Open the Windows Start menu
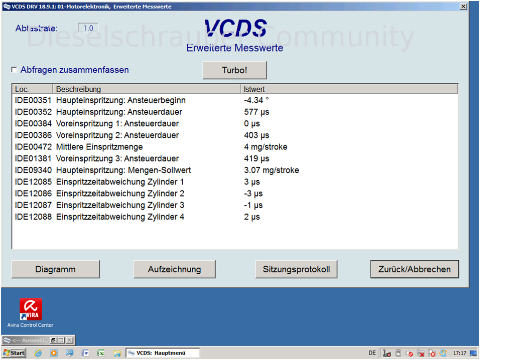 [14, 353]
